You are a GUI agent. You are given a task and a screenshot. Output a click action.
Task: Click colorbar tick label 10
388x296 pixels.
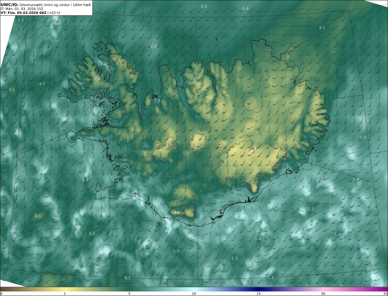click(x=194, y=294)
